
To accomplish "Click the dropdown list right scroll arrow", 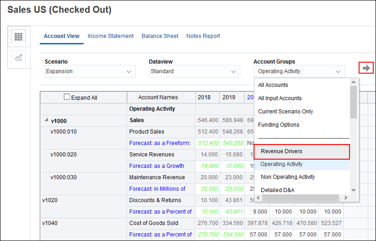I will 346,198.
